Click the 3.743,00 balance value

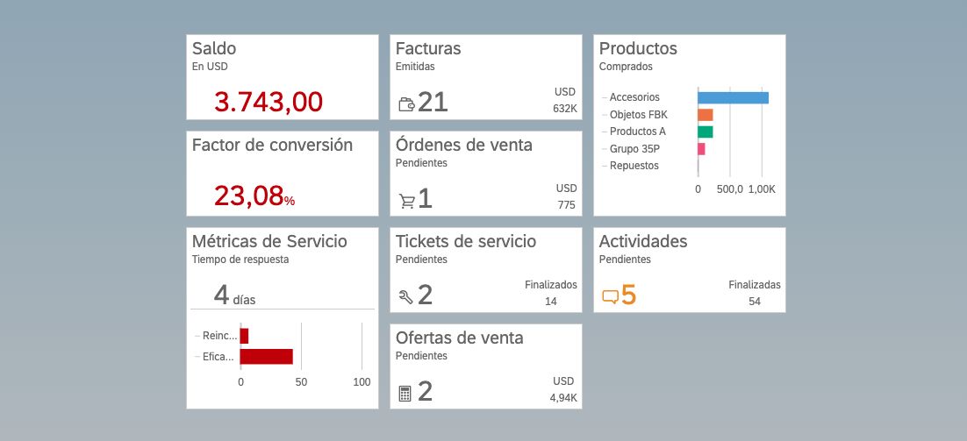(x=269, y=102)
